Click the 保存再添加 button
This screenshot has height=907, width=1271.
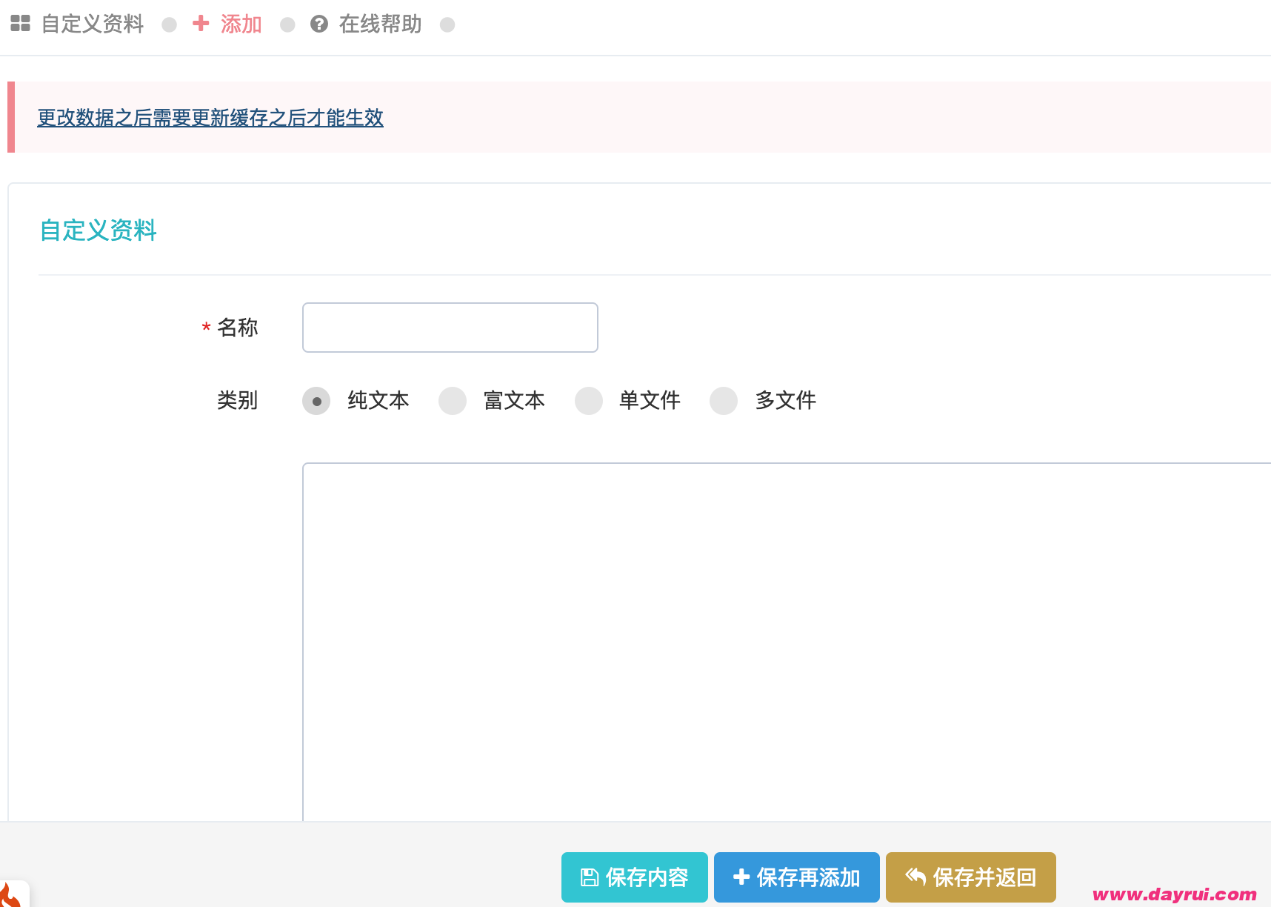pos(797,877)
